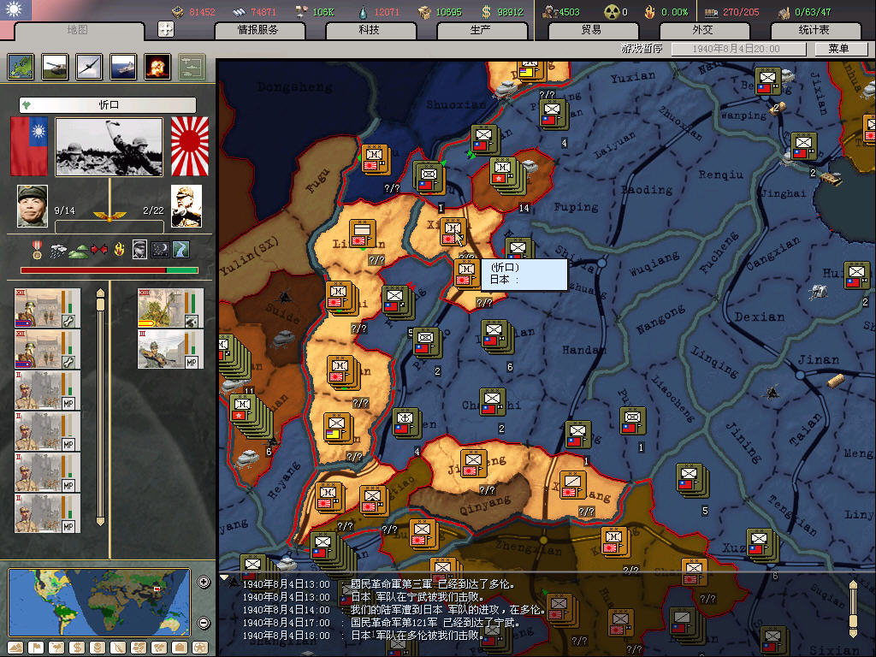Click the battle photo of soldiers

click(109, 146)
